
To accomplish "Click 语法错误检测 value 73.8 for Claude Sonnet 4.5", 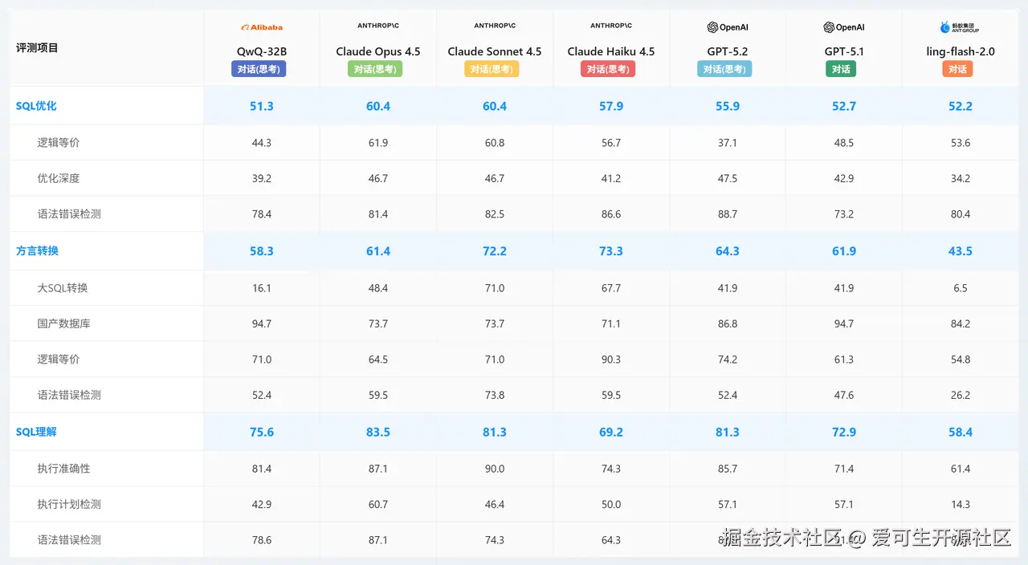I will 495,395.
